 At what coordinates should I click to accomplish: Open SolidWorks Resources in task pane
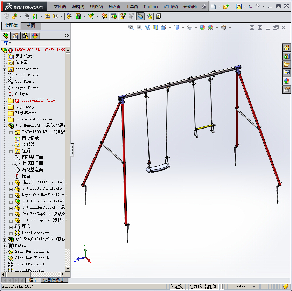[286, 48]
